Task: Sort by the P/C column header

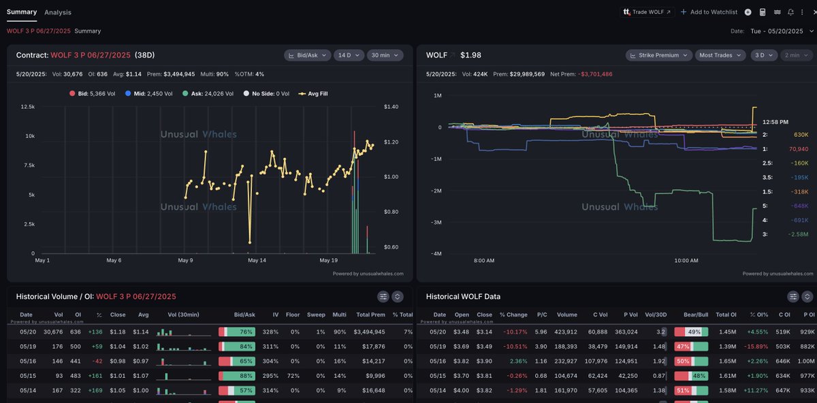Action: point(541,315)
